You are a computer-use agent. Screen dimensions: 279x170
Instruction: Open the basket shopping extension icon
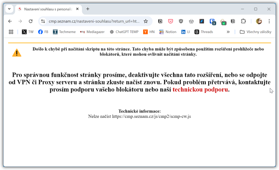(191, 21)
